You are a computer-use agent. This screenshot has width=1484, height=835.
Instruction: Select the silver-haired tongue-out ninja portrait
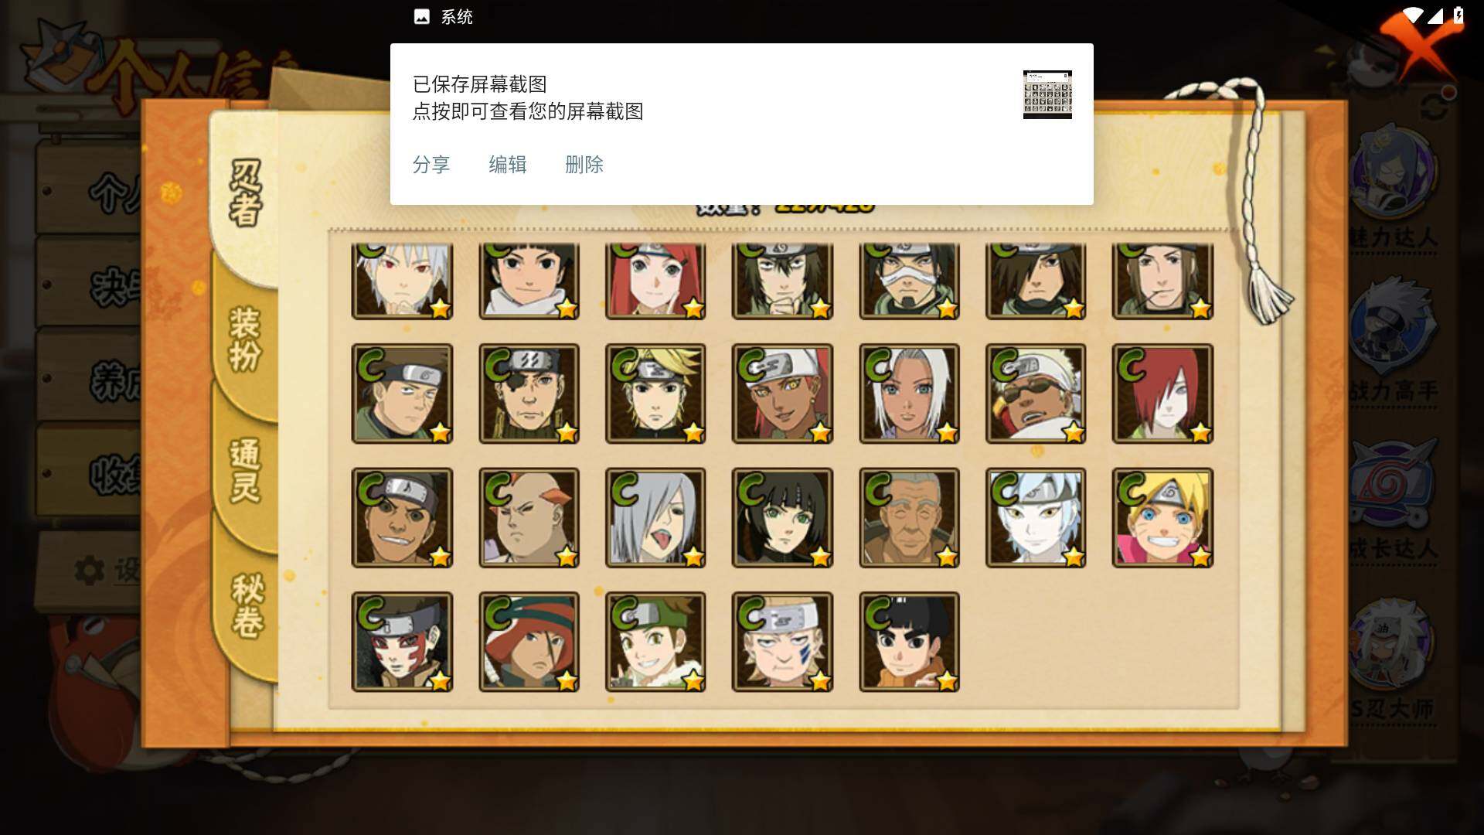pyautogui.click(x=655, y=518)
